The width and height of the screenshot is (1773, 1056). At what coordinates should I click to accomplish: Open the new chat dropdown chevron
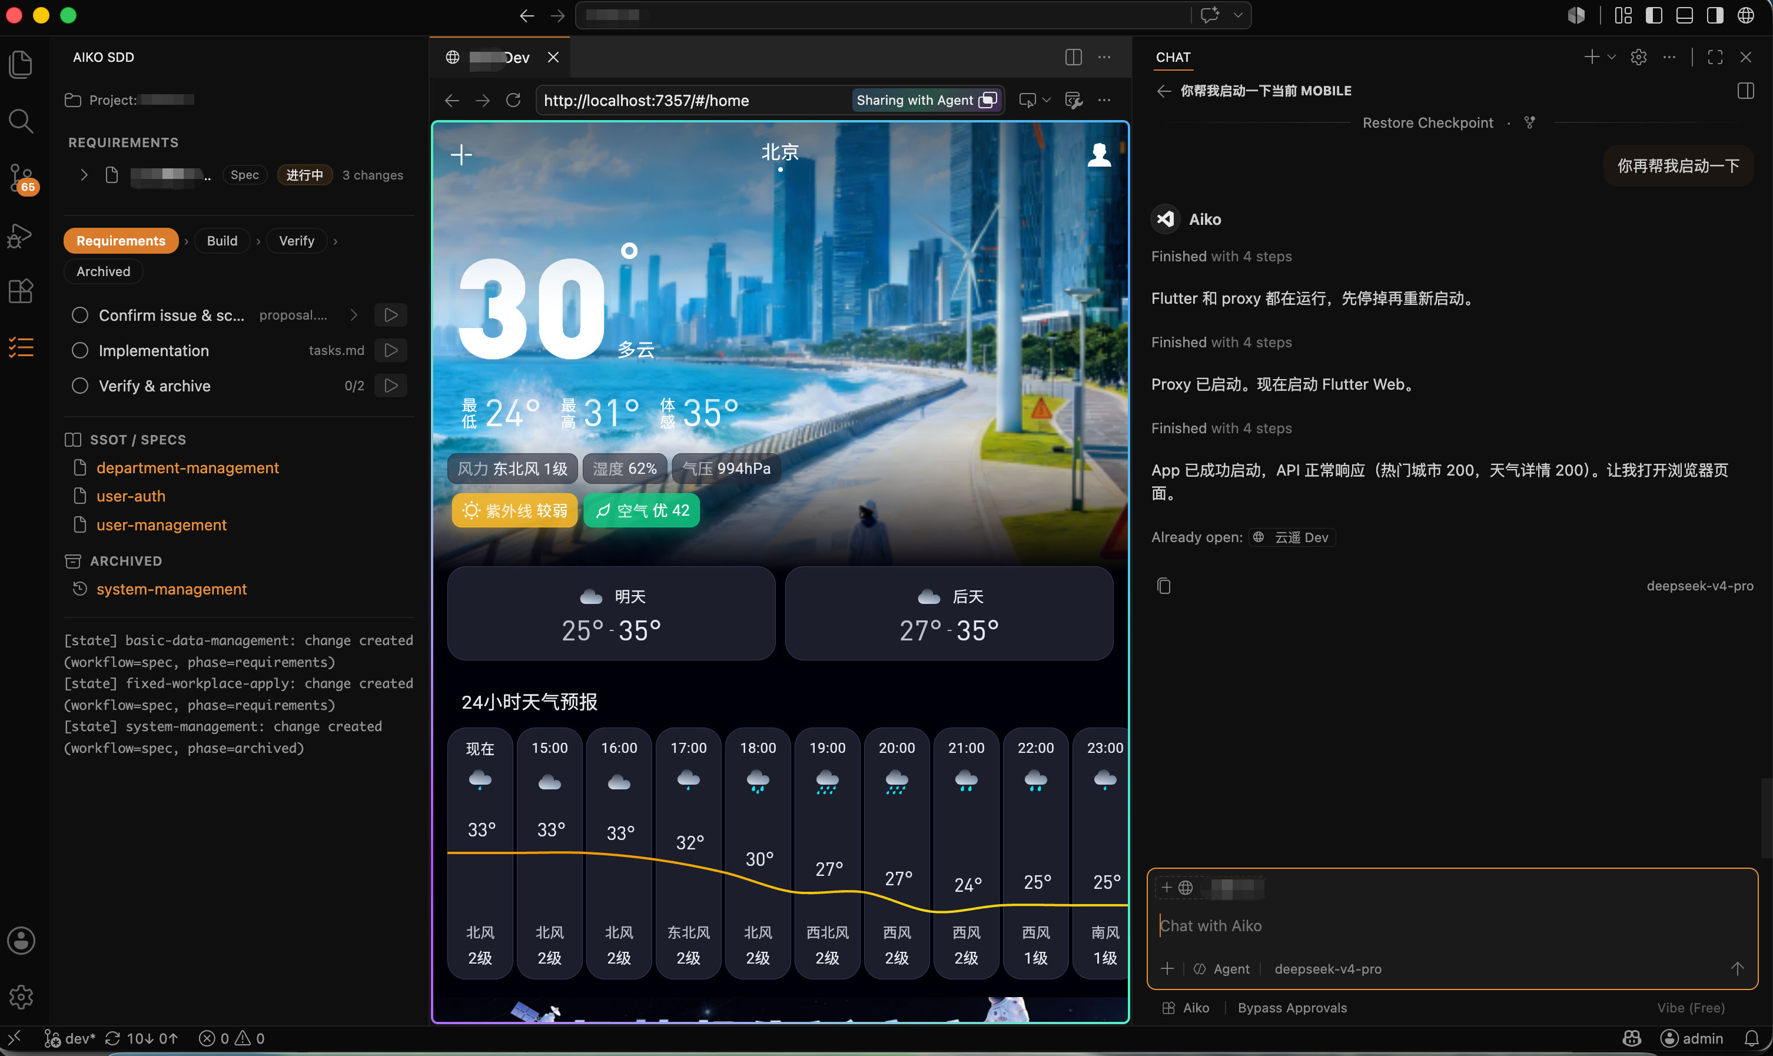[1612, 57]
